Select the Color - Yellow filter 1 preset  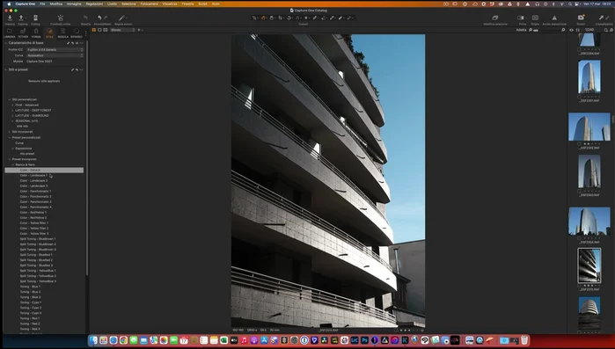[34, 223]
